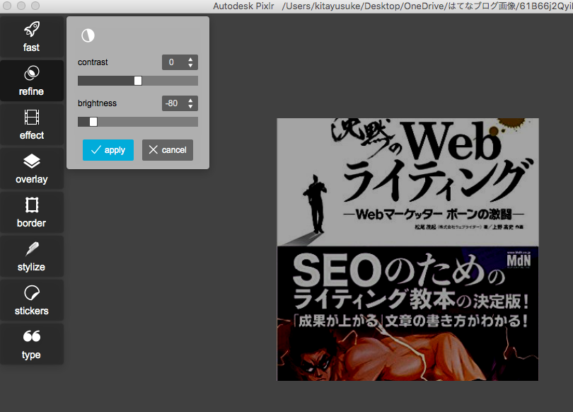Image resolution: width=573 pixels, height=412 pixels.
Task: Cancel the contrast adjustment
Action: (168, 150)
